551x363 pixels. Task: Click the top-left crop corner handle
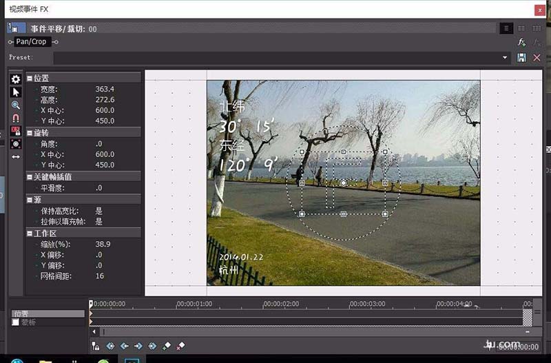coord(302,152)
